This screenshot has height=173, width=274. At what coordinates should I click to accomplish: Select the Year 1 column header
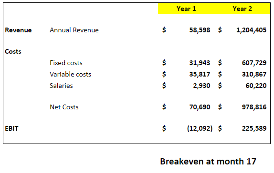click(186, 9)
